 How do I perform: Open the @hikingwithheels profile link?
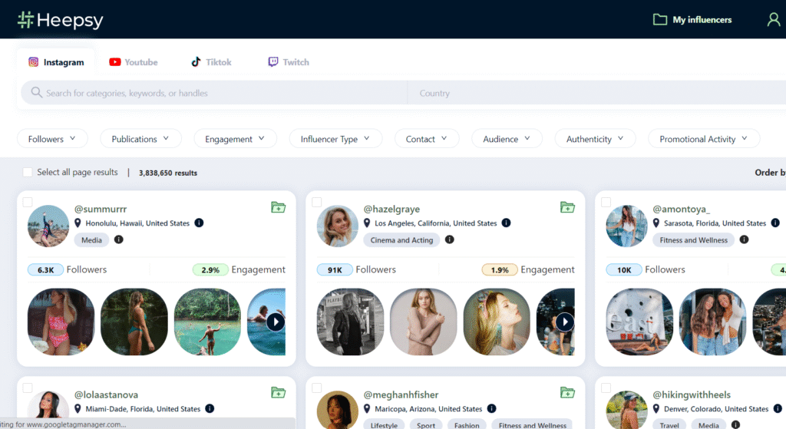pyautogui.click(x=692, y=395)
